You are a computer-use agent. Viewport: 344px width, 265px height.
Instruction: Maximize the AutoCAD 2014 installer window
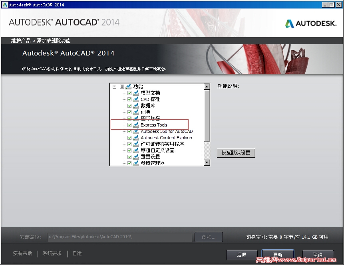(332, 5)
